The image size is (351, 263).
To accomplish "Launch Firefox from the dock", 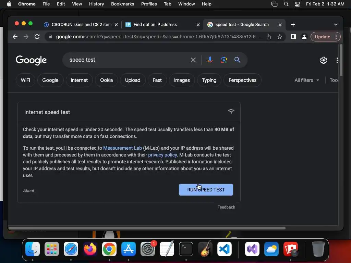I will (90, 249).
